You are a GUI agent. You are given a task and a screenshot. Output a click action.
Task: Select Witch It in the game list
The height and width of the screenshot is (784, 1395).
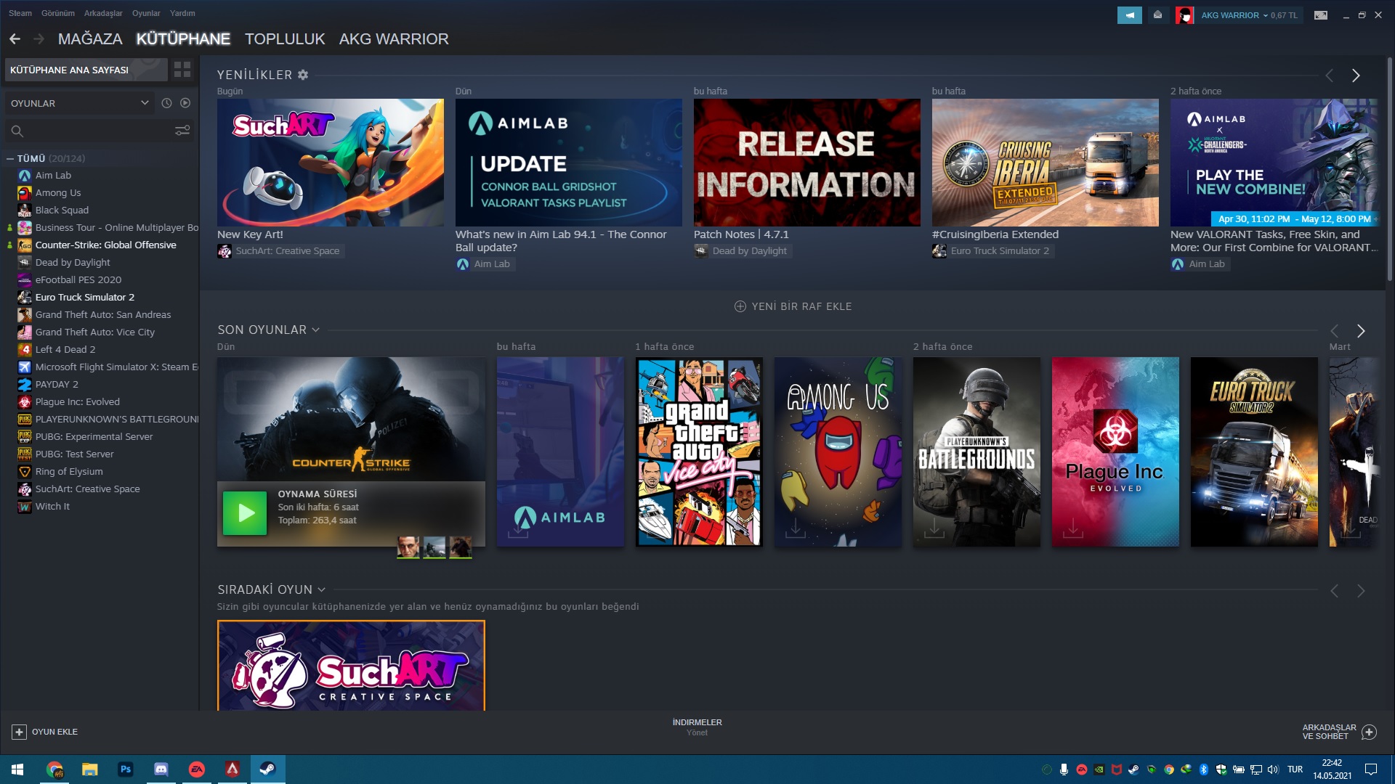tap(52, 507)
